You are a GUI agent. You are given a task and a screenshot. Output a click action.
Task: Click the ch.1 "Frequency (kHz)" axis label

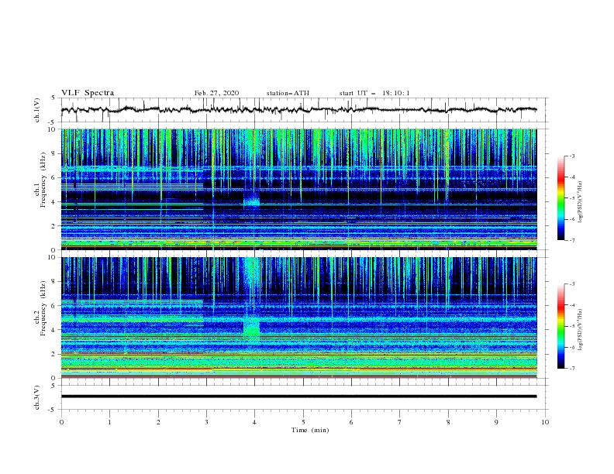click(x=43, y=180)
